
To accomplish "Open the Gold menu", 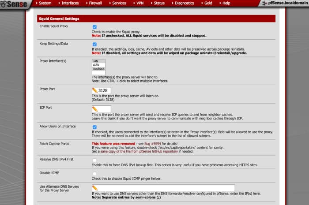I will pyautogui.click(x=207, y=3).
